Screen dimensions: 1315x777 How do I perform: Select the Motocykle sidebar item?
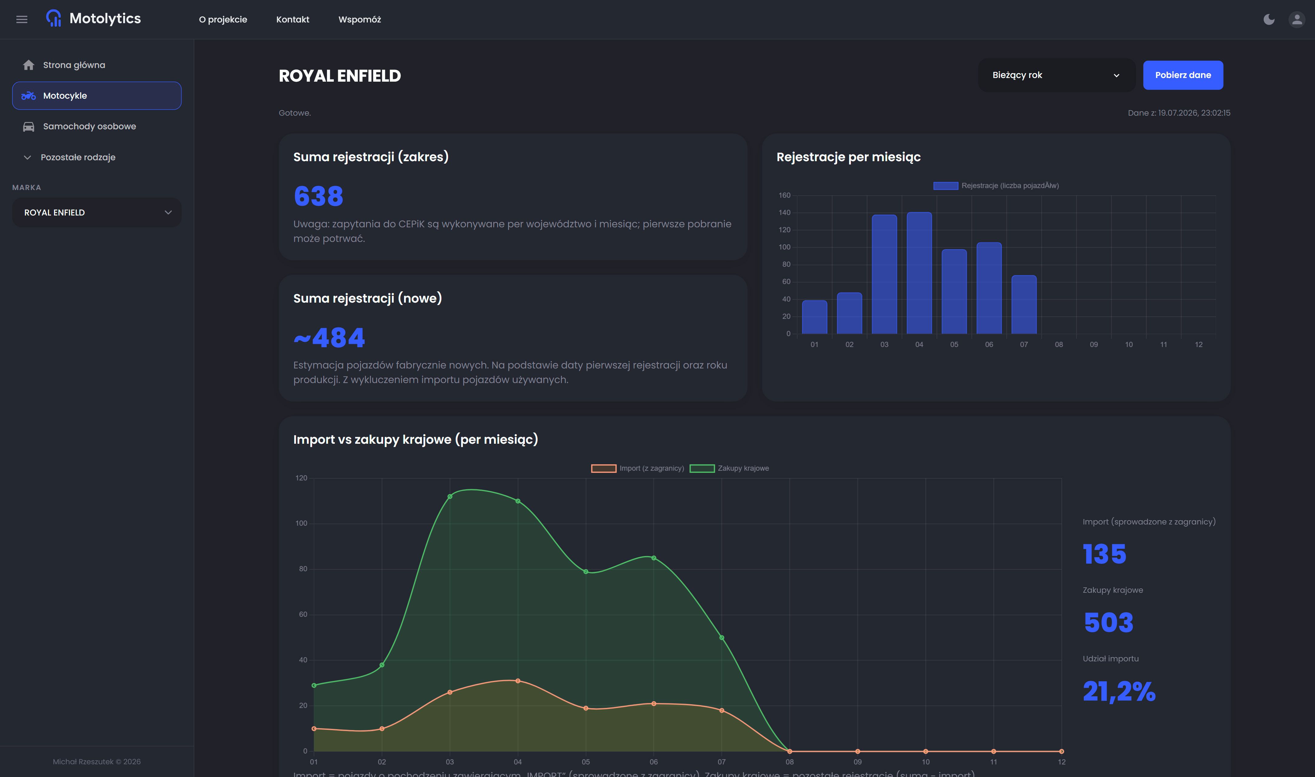(x=97, y=96)
